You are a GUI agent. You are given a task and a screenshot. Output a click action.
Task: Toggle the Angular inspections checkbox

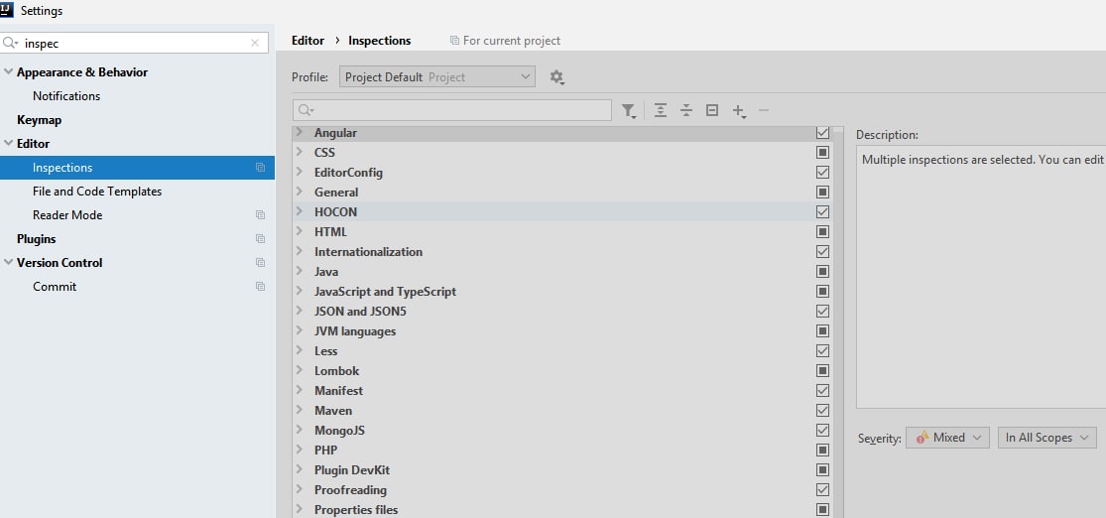coord(822,133)
